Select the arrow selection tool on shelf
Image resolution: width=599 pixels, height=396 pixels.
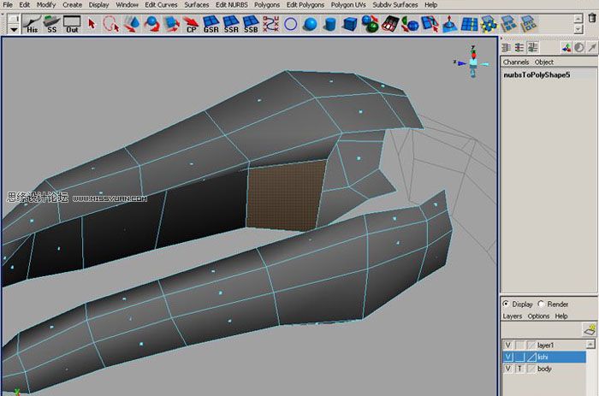click(x=92, y=23)
